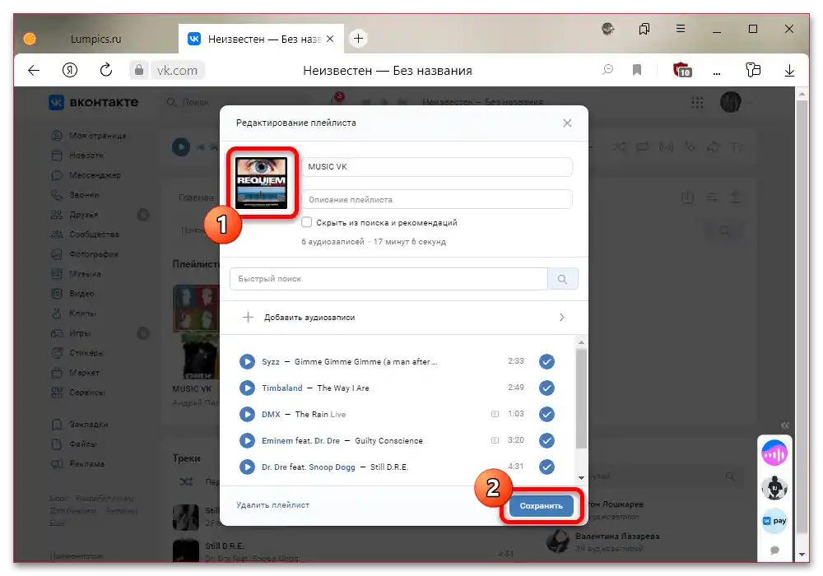Click the playlist cover image
Screen dimensions: 823x576
pyautogui.click(x=261, y=183)
